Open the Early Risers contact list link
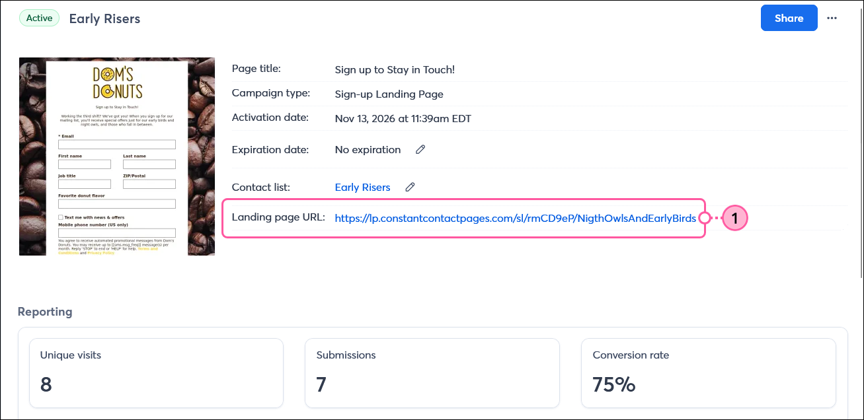864x420 pixels. pos(362,188)
